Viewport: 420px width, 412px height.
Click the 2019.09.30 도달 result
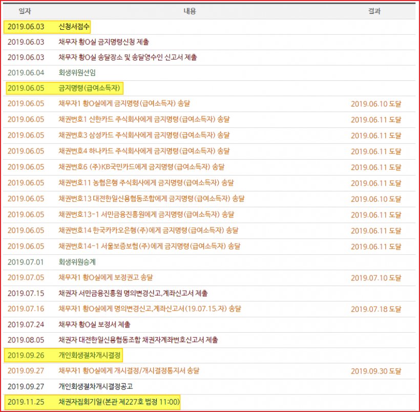[x=376, y=371]
